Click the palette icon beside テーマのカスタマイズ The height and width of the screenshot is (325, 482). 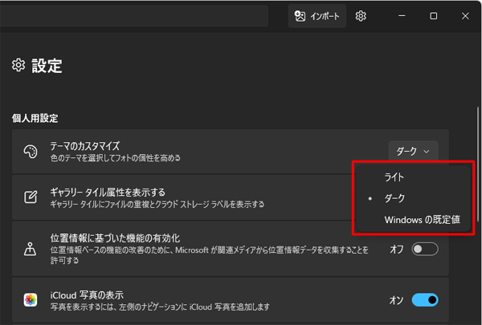click(31, 152)
